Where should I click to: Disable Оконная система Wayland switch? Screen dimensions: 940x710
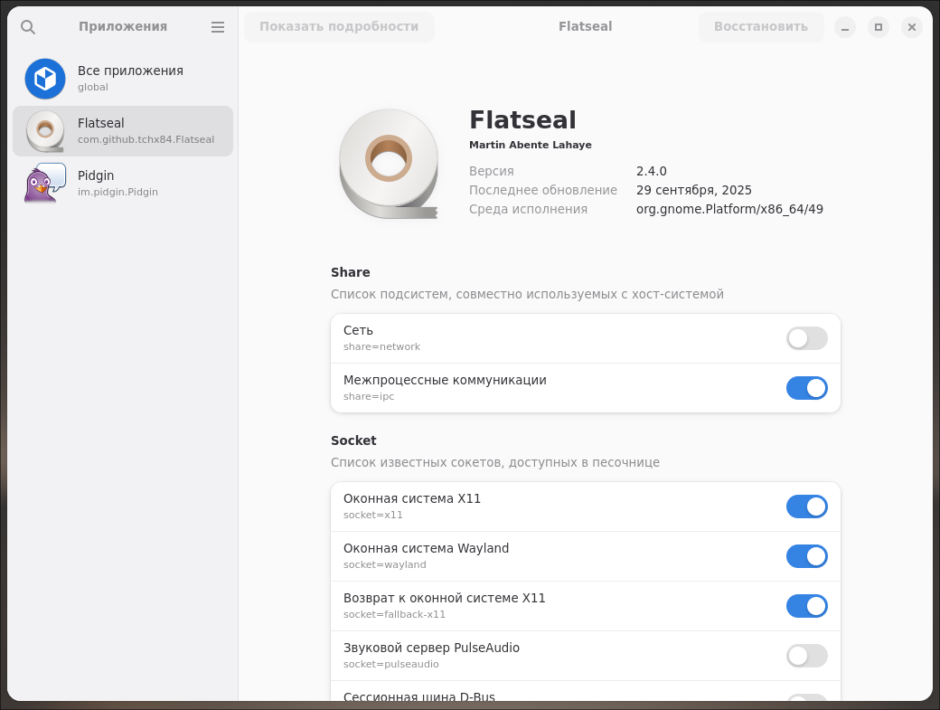point(806,556)
